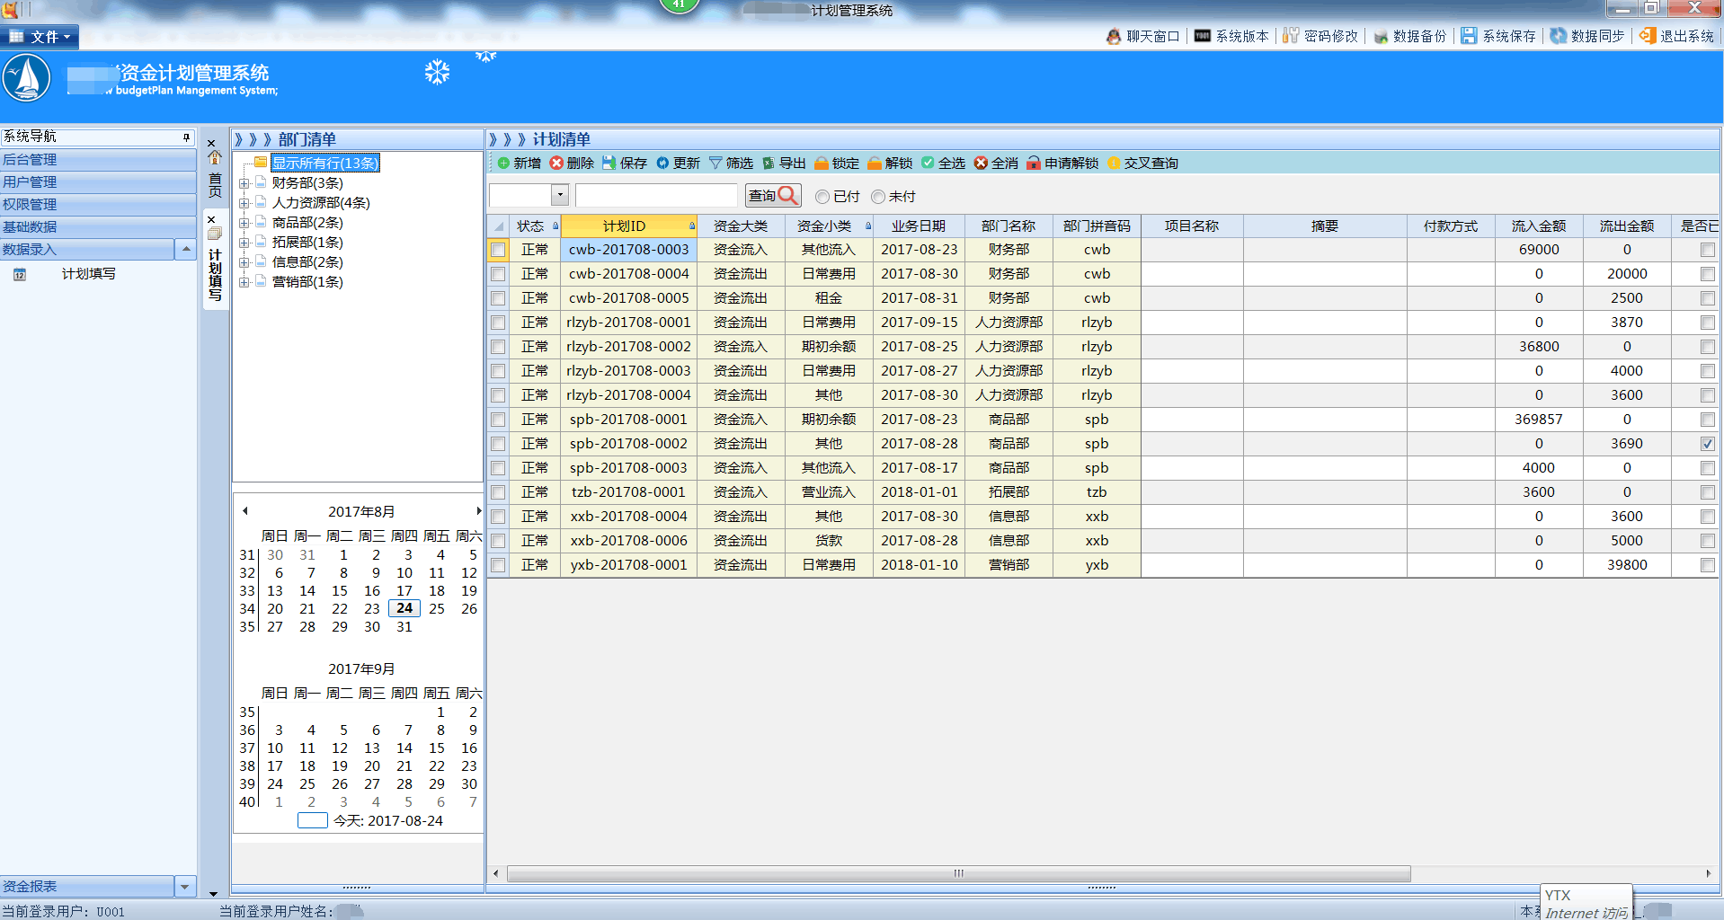Click 数据同步 data sync icon
Viewport: 1724px width, 920px height.
pyautogui.click(x=1558, y=36)
